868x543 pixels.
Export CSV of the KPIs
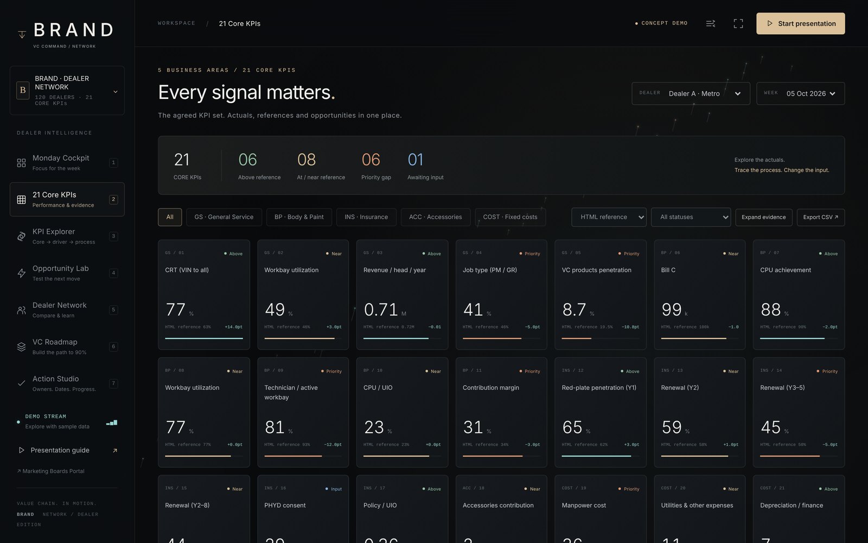point(821,217)
